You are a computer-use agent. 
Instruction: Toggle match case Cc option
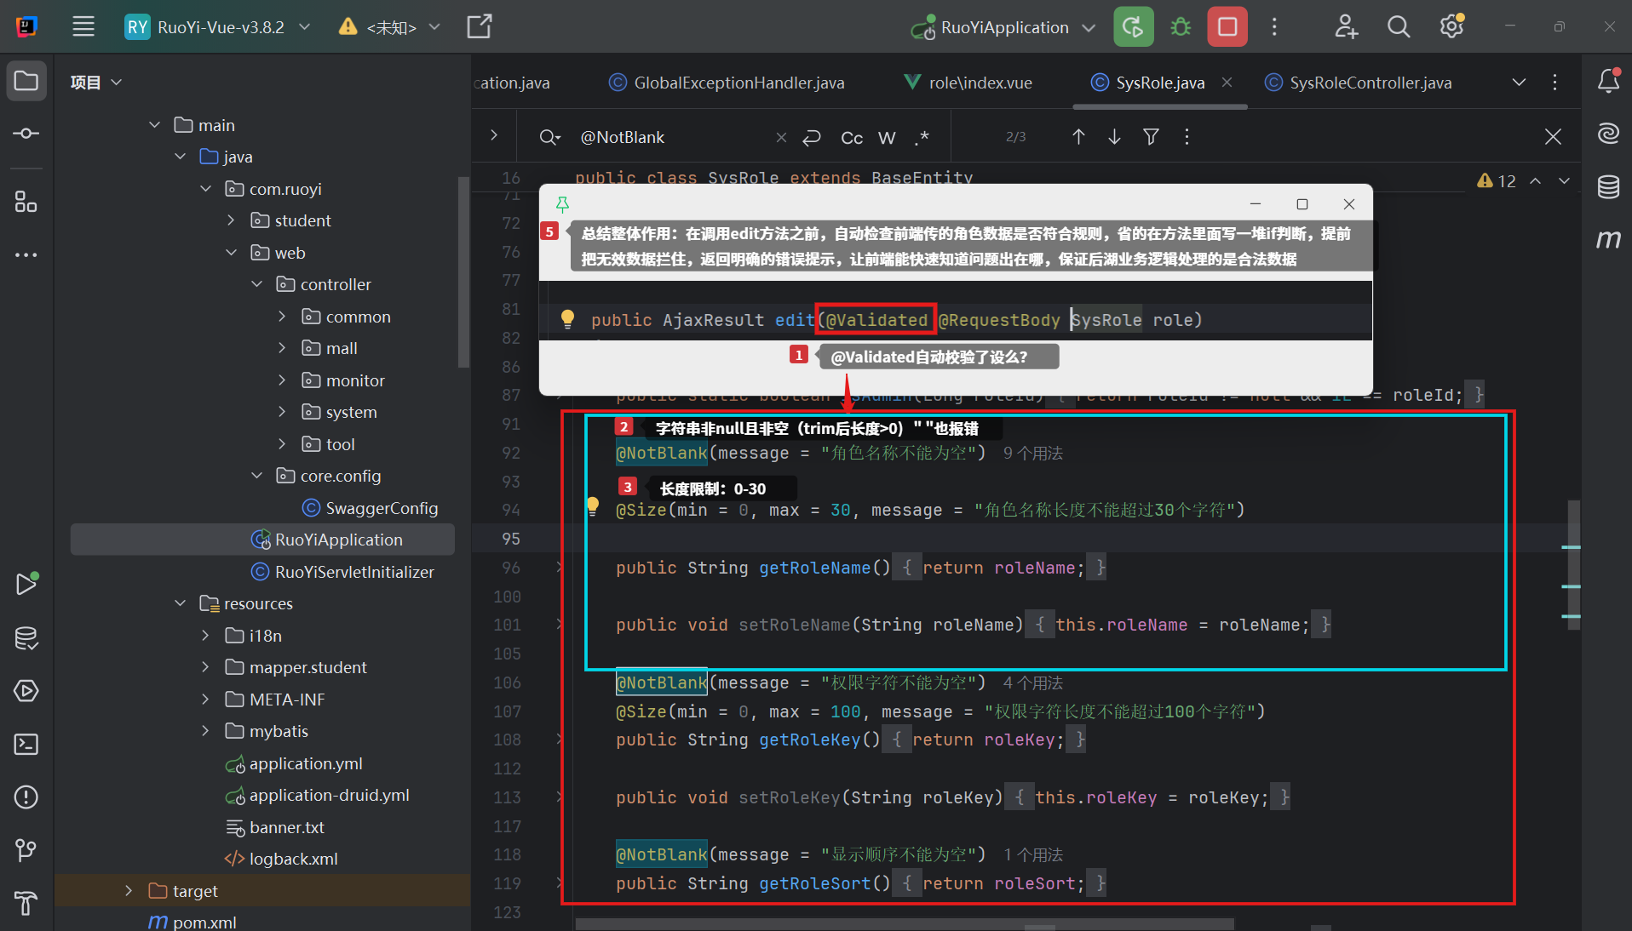852,137
